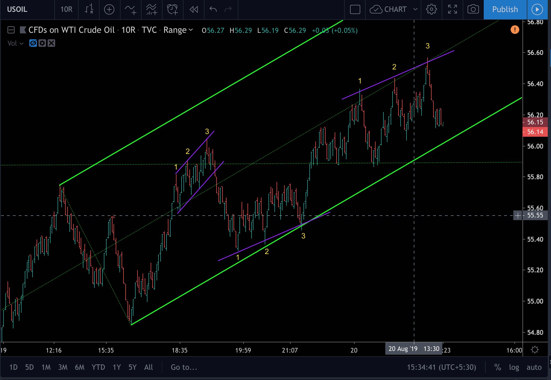Create an alert with the alarm clock icon
Screen dimensions: 551x380
click(x=172, y=10)
